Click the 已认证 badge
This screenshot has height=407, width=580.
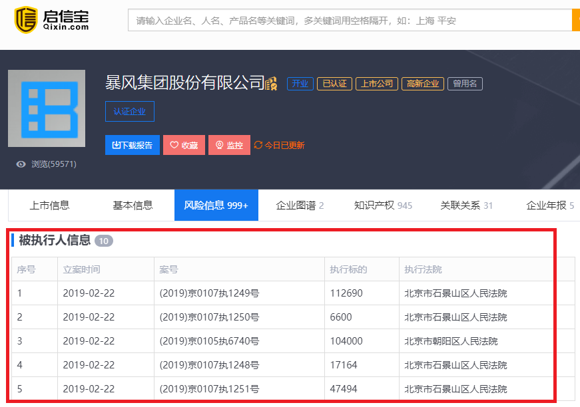coord(334,84)
